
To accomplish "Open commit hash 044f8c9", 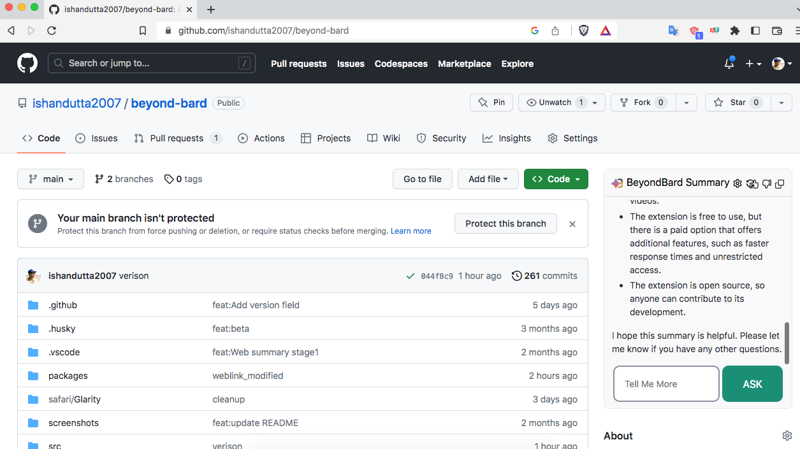I will 437,276.
